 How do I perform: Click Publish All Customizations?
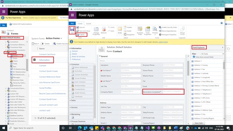point(20,24)
